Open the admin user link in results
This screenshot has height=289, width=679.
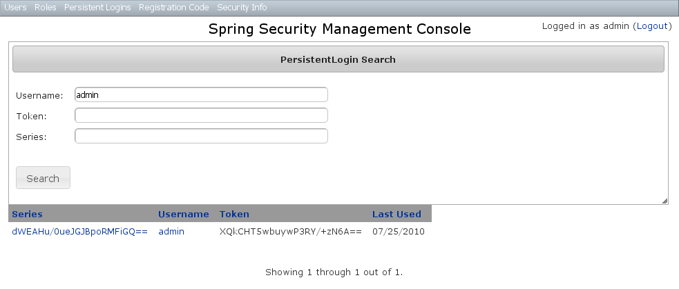point(171,232)
